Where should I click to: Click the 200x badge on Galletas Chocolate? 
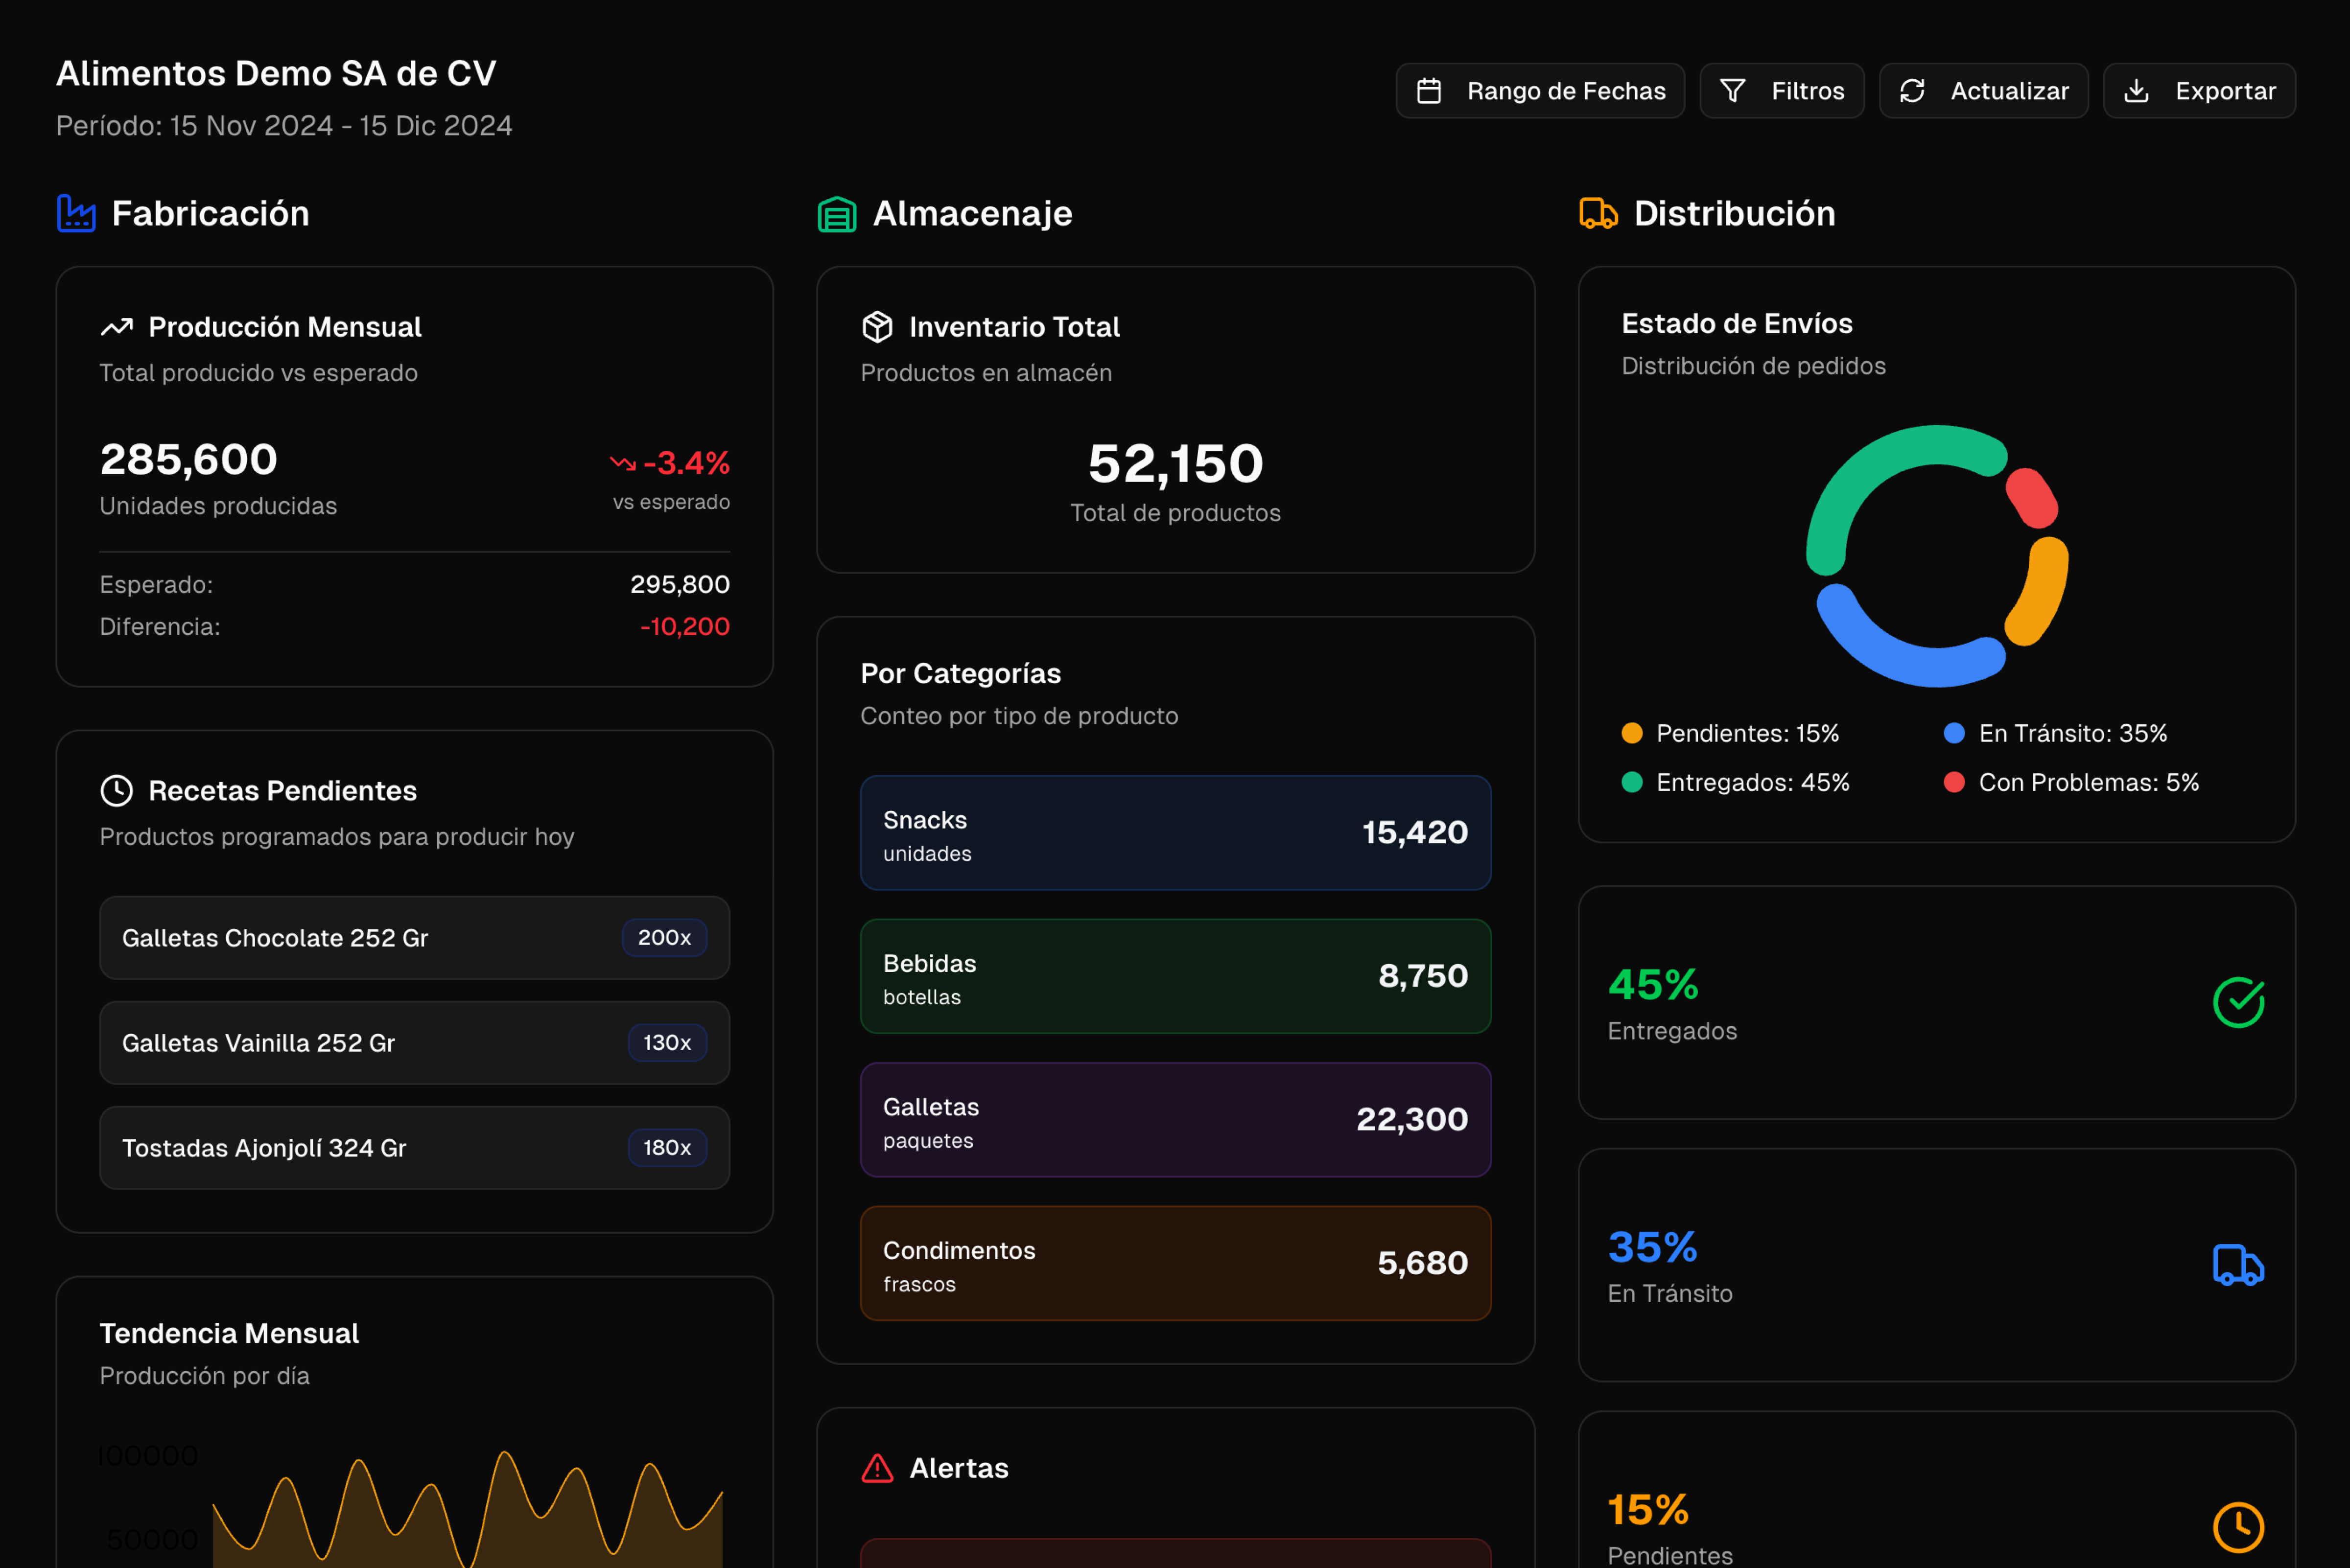click(x=664, y=938)
